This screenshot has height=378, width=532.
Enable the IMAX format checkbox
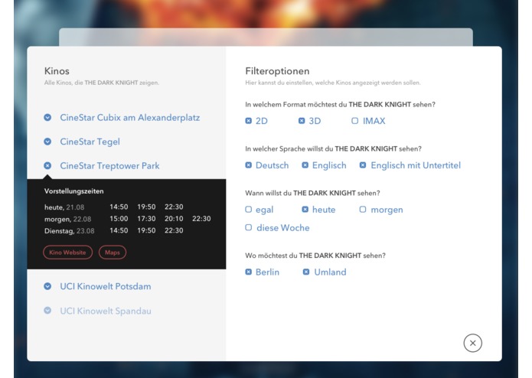click(355, 121)
